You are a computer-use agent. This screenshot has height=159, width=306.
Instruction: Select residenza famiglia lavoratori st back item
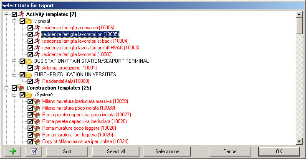(x=85, y=41)
